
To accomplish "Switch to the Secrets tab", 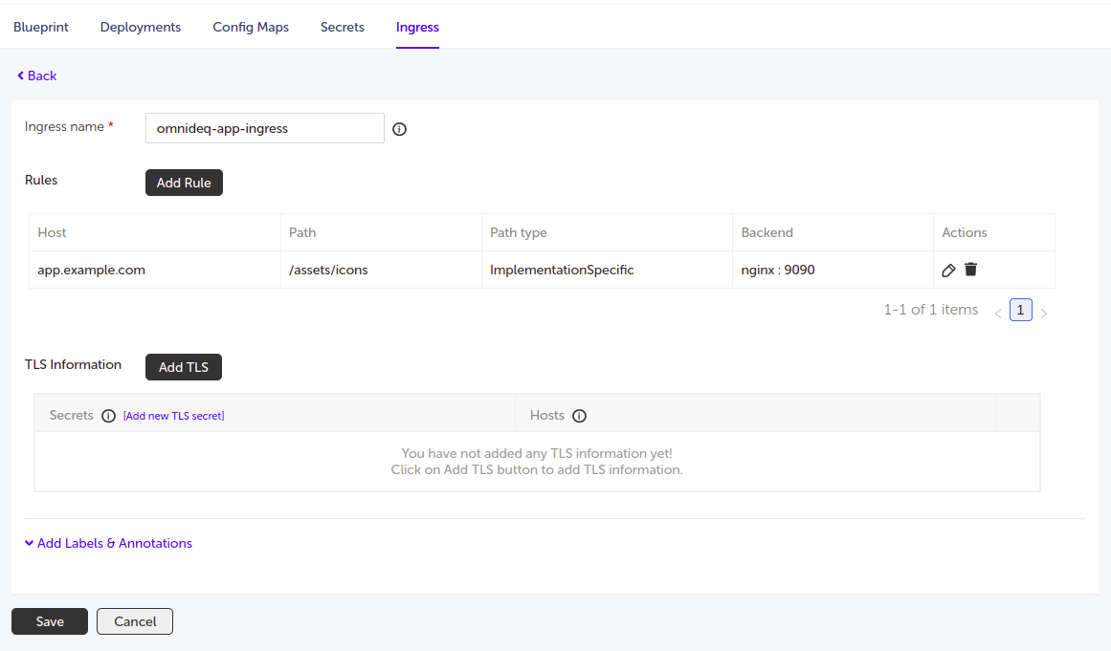I will 343,27.
